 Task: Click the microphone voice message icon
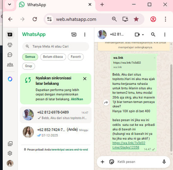click(x=164, y=162)
